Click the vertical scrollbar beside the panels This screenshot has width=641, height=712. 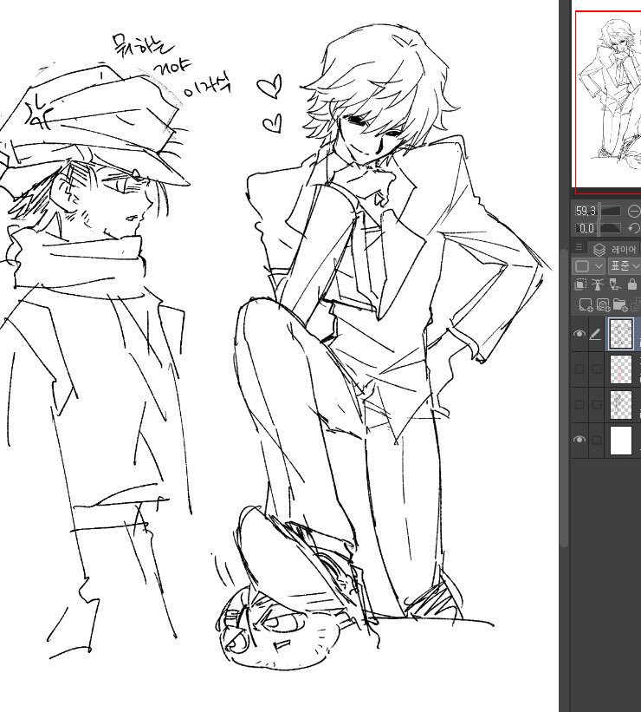(x=564, y=397)
